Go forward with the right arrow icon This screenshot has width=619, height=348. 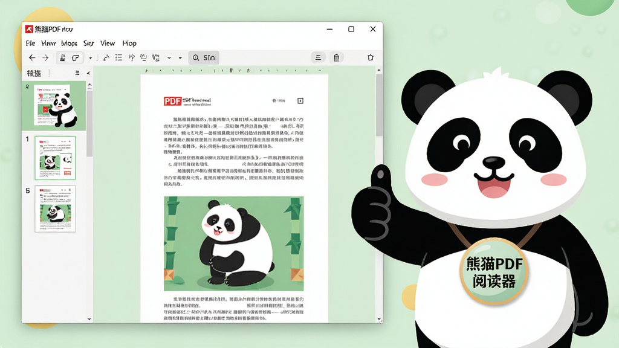(45, 57)
